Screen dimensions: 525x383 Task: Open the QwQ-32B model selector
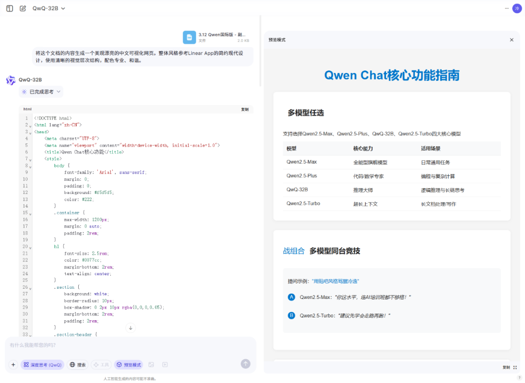click(47, 8)
